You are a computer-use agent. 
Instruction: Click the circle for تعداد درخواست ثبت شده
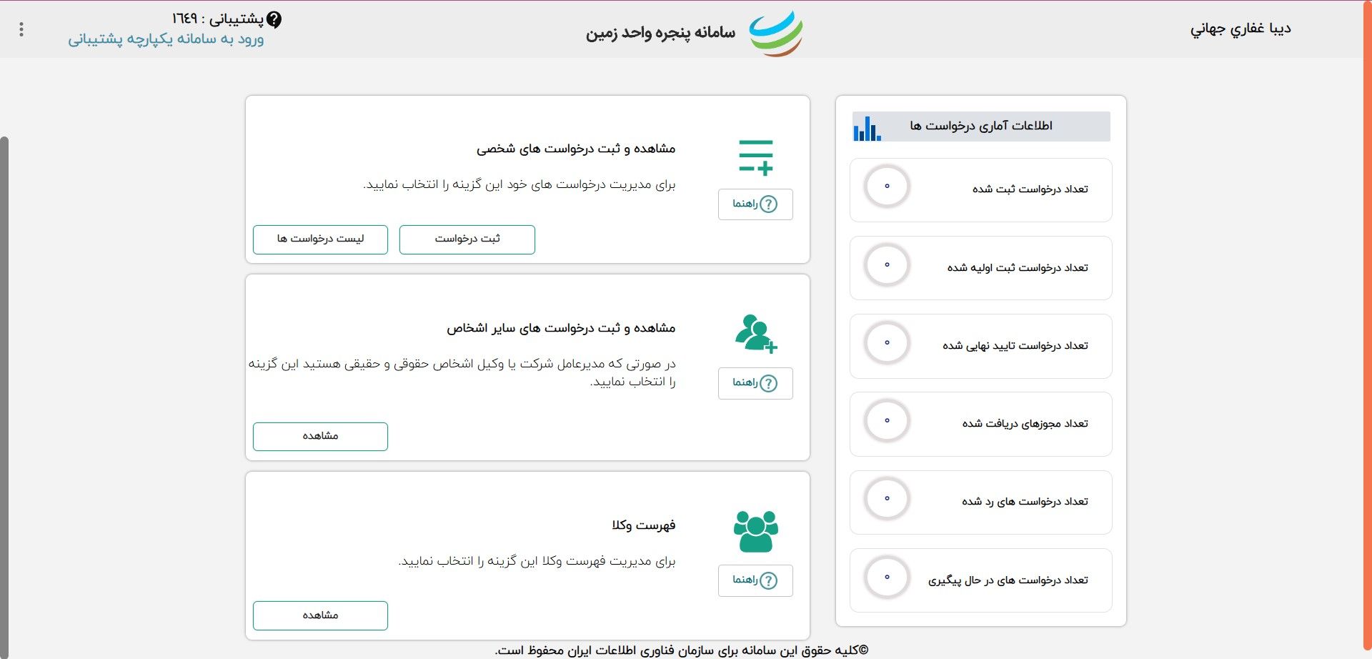(888, 187)
